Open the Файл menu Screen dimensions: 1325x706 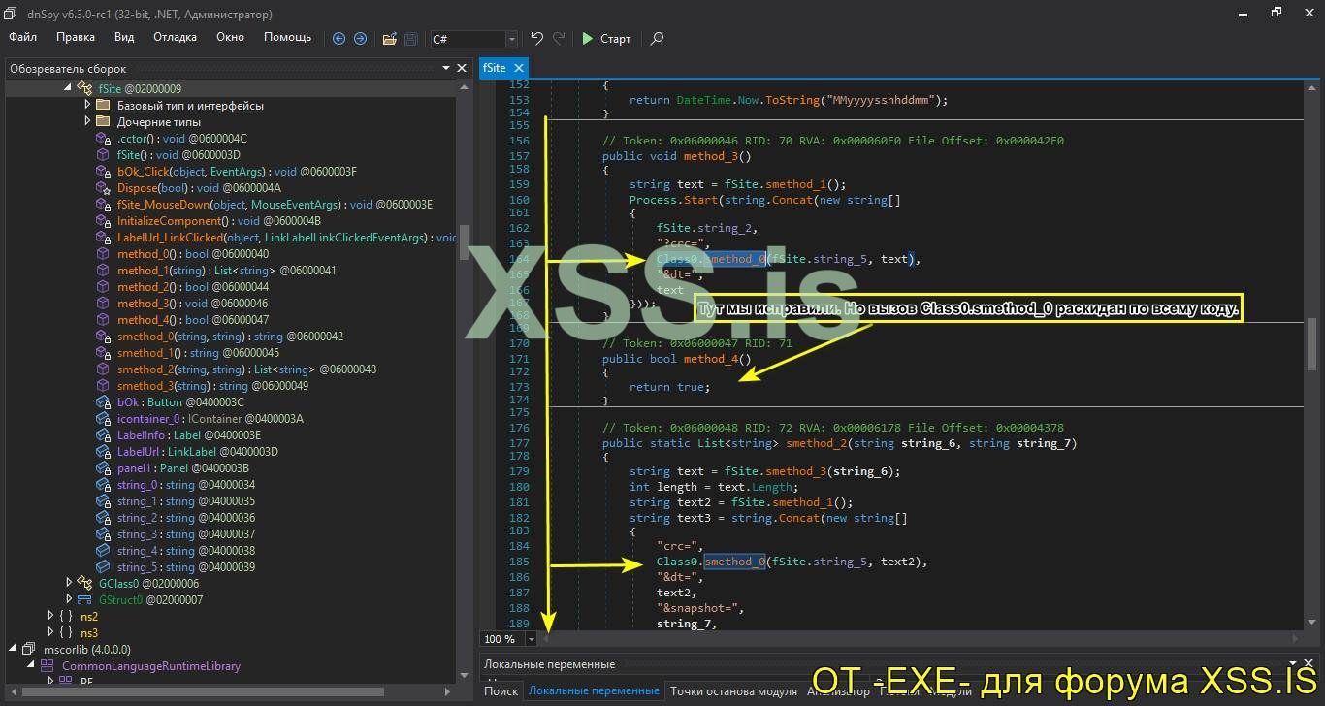(x=23, y=37)
